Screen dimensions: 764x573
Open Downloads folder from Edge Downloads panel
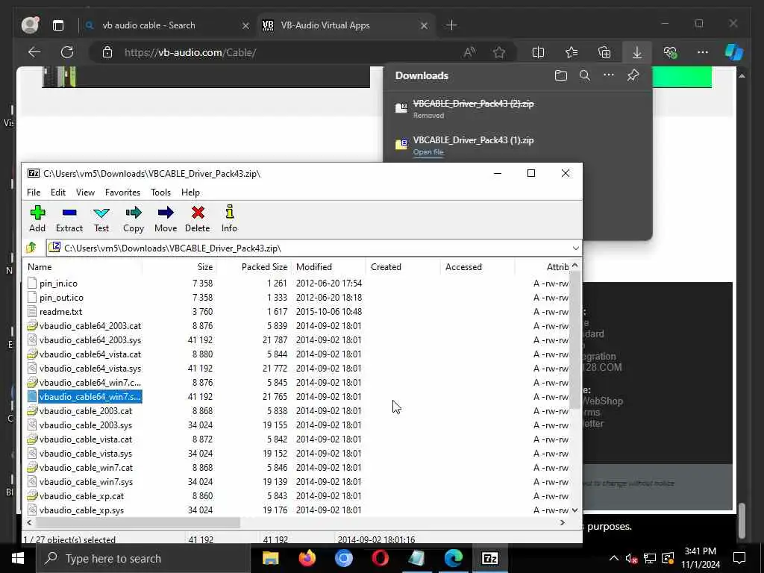[x=561, y=75]
